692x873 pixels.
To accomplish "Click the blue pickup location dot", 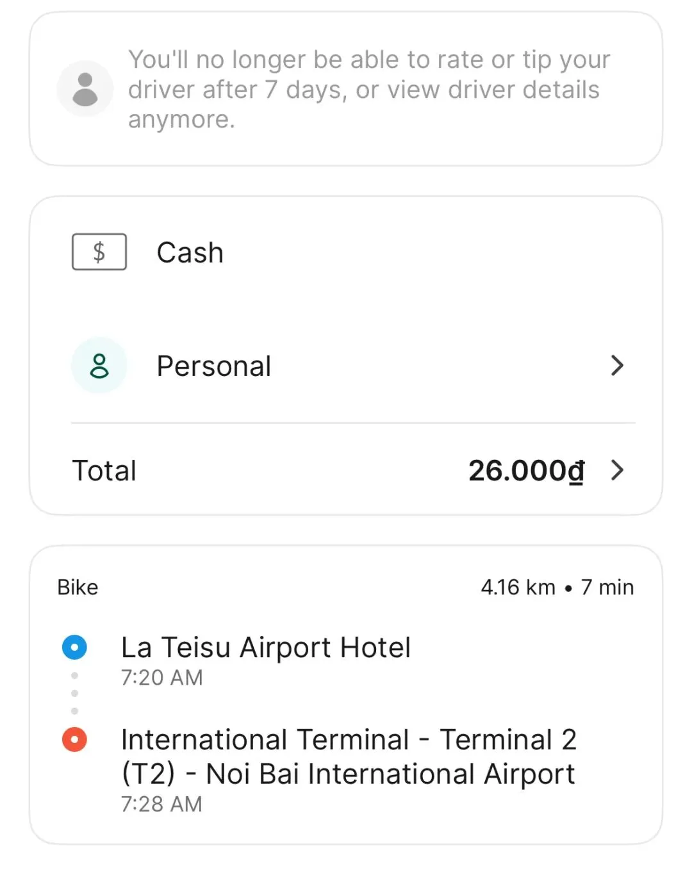I will pos(74,647).
